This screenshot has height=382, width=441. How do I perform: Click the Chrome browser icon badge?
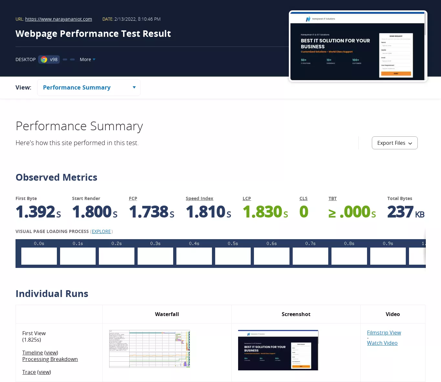[x=44, y=59]
